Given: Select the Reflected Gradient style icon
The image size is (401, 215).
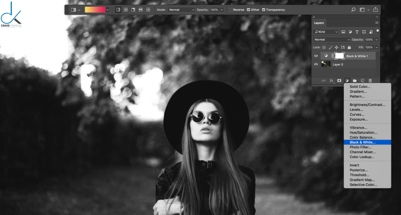Looking at the screenshot, I should tap(141, 10).
